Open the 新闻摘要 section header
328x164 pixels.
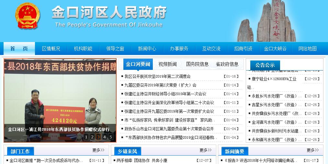[x=234, y=151]
